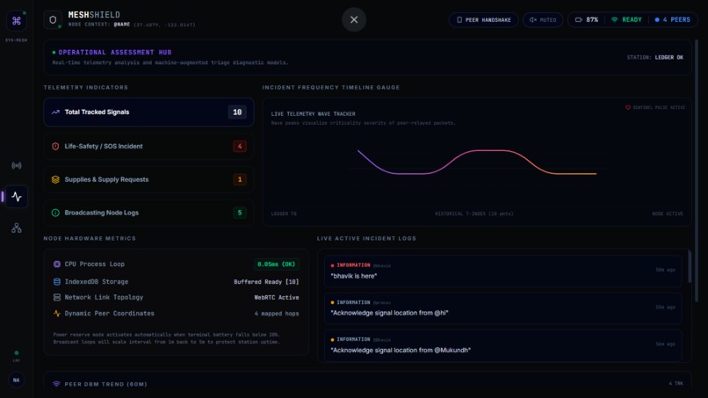Click the NA user avatar

click(17, 380)
